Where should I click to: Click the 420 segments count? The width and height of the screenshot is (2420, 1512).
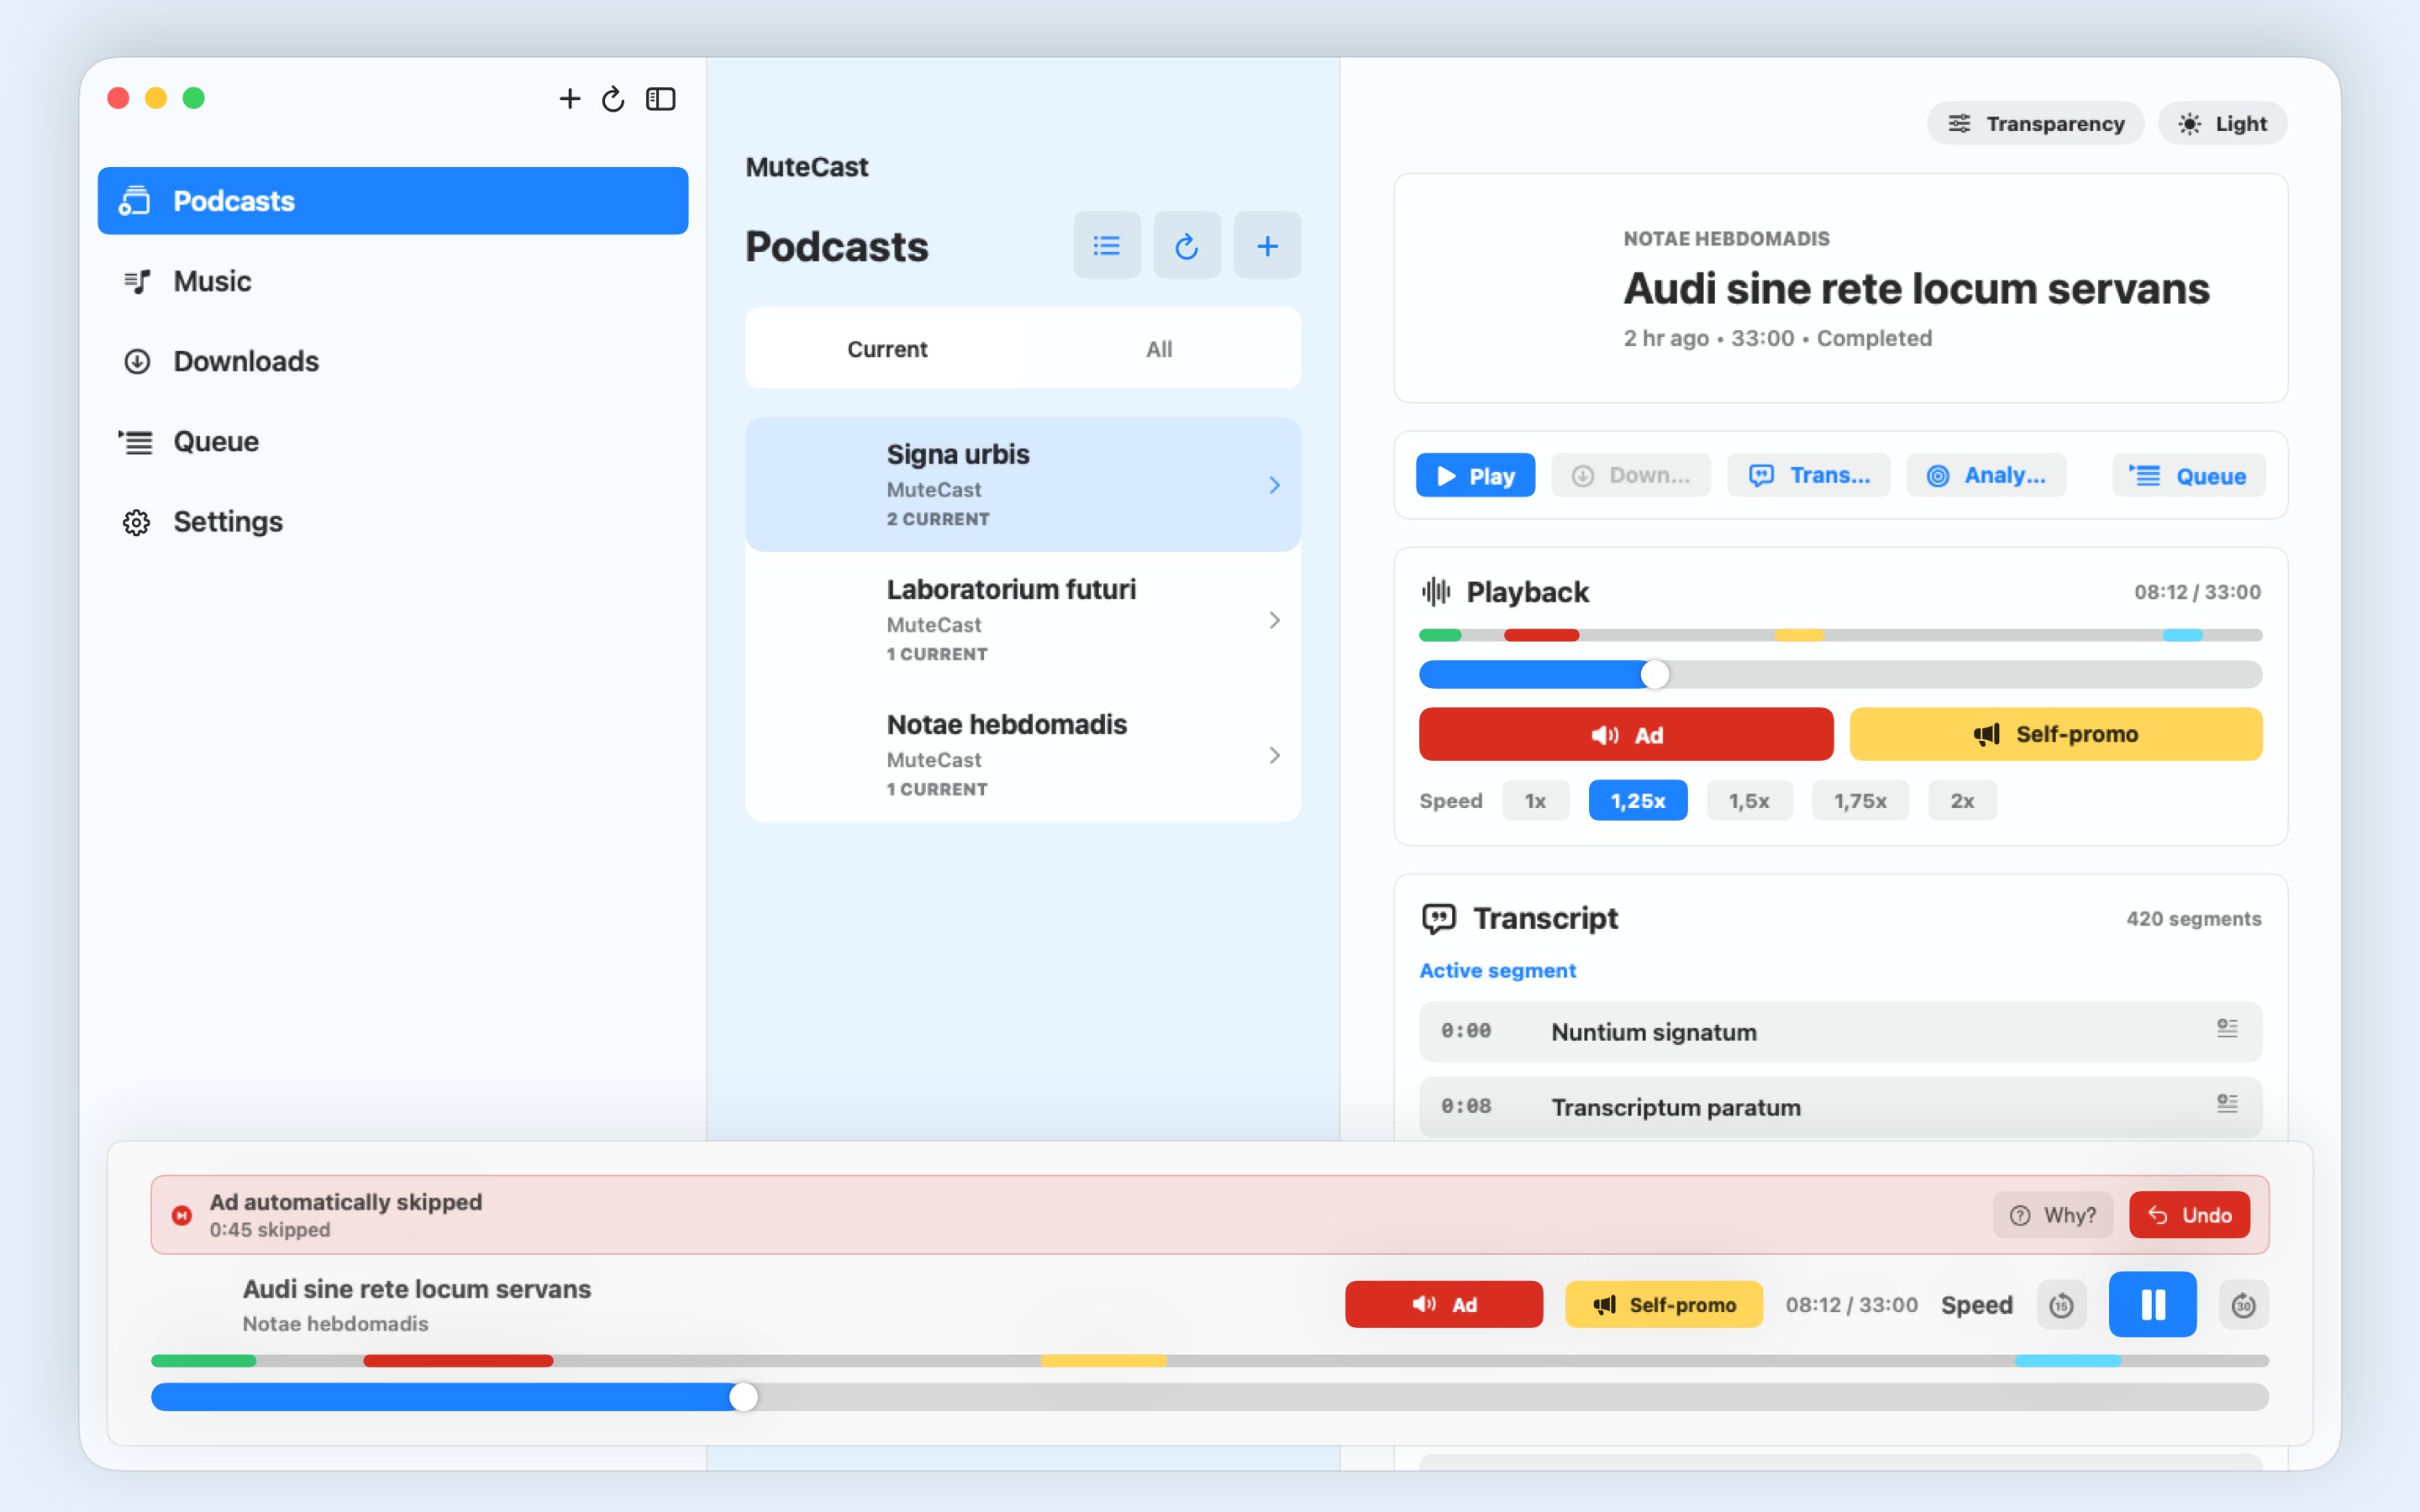pos(2193,918)
